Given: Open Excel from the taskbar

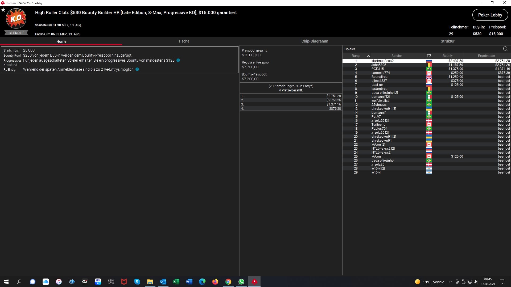Looking at the screenshot, I should 176,282.
